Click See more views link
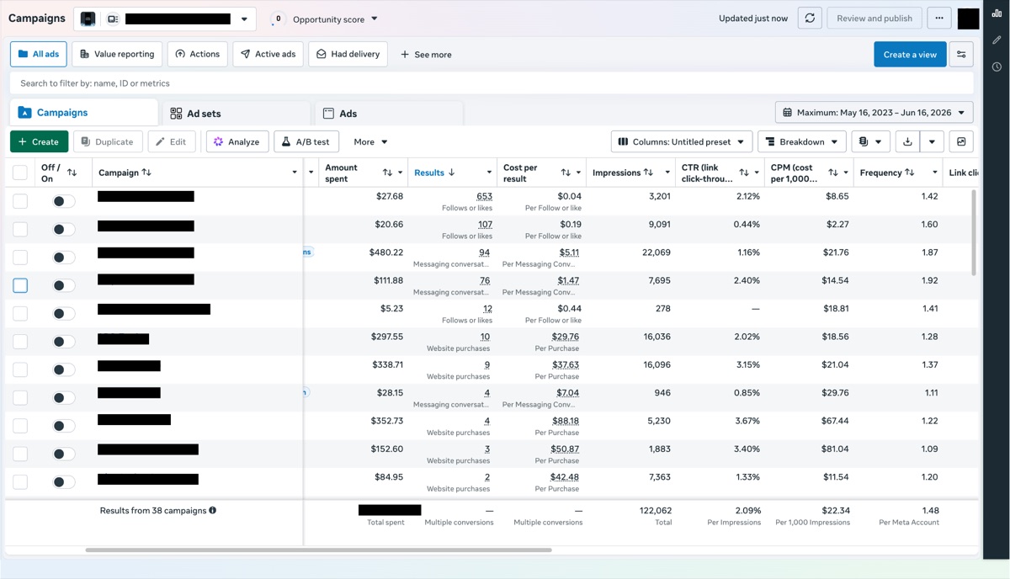1010x579 pixels. tap(426, 55)
